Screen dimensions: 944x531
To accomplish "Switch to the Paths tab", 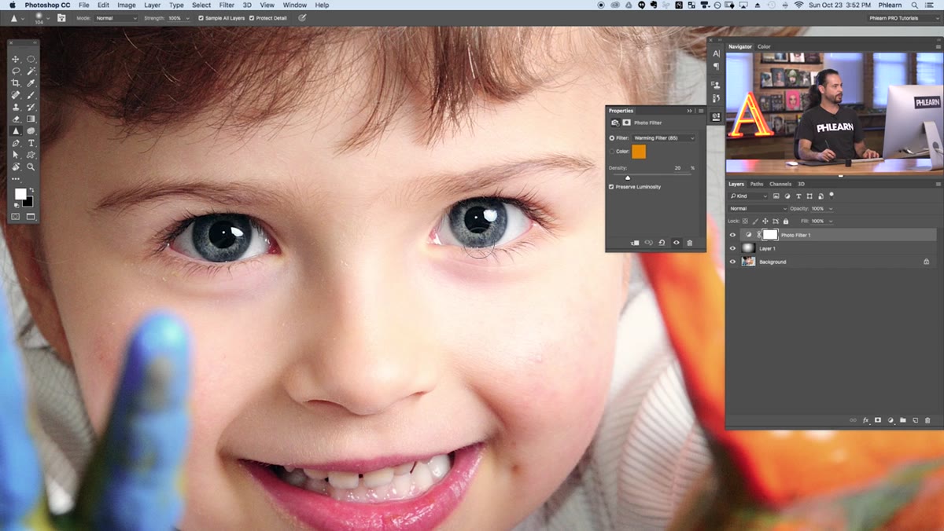I will (x=756, y=184).
